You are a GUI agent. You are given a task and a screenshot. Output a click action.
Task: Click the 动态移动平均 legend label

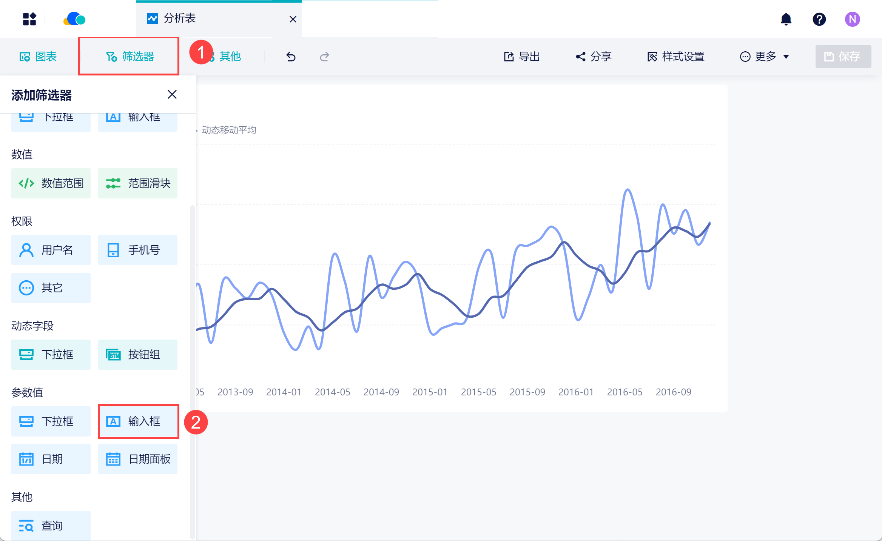coord(229,130)
